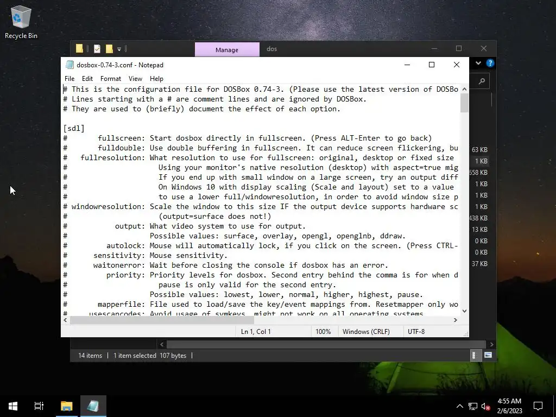
Task: Close the Notepad window
Action: point(456,65)
